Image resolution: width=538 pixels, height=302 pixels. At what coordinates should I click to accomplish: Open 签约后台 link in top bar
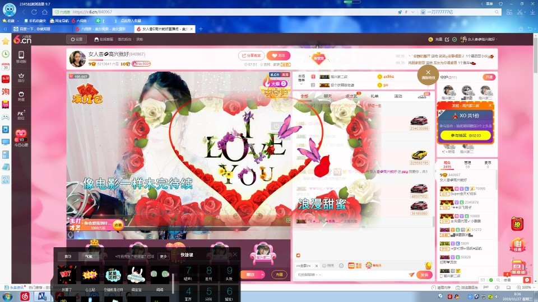point(124,39)
